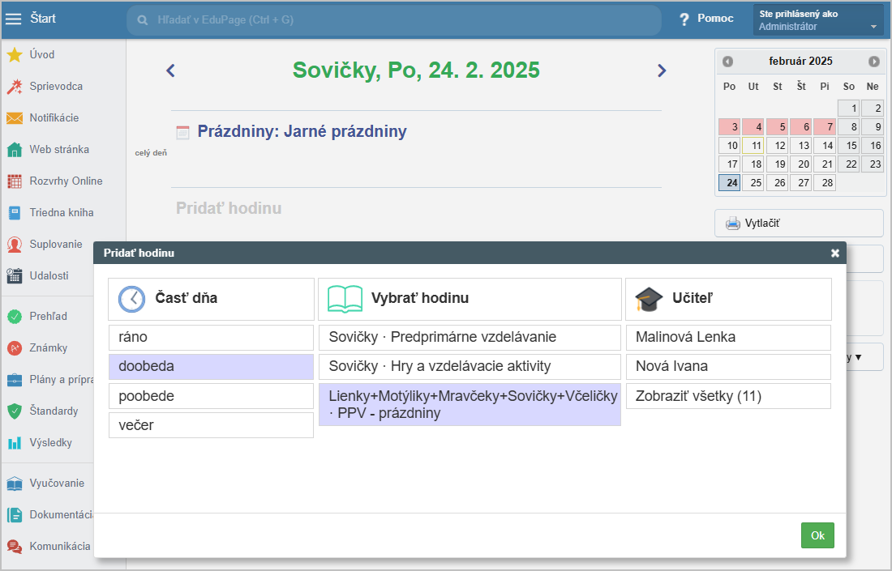The height and width of the screenshot is (571, 892).
Task: Open the Administrátor account dropdown
Action: [x=817, y=20]
